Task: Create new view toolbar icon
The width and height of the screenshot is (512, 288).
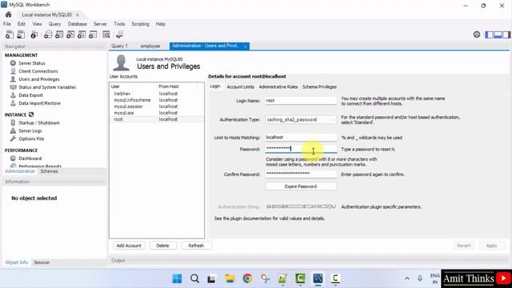Action: 70,34
